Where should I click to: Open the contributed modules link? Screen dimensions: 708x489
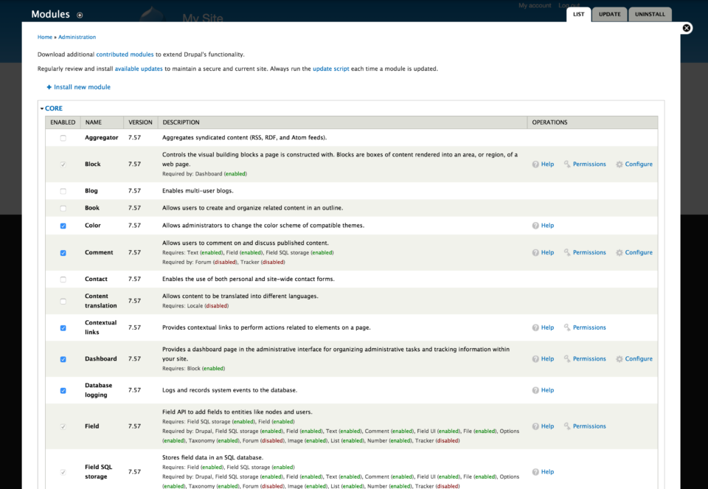point(124,53)
